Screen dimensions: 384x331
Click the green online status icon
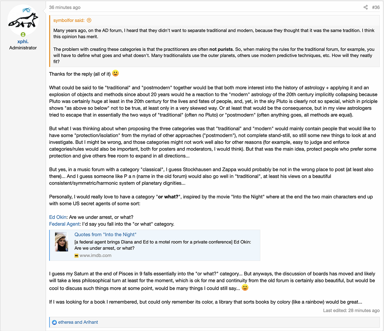pyautogui.click(x=23, y=34)
